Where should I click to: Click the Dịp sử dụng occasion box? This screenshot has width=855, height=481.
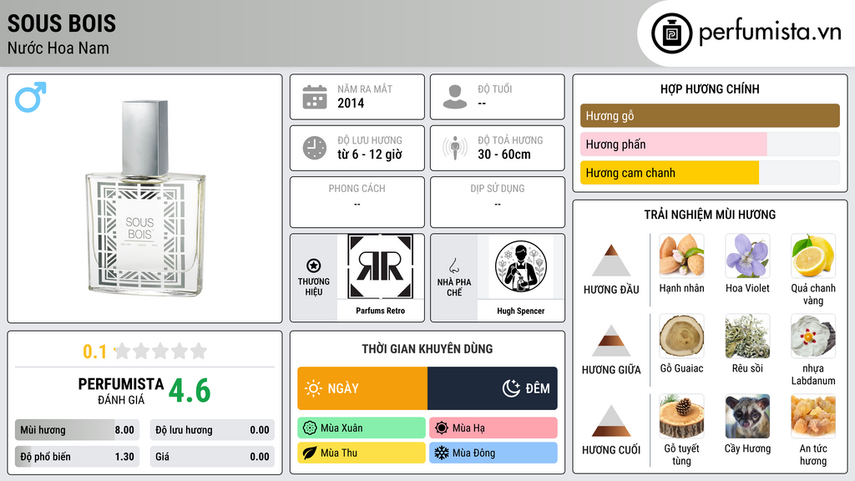(498, 202)
